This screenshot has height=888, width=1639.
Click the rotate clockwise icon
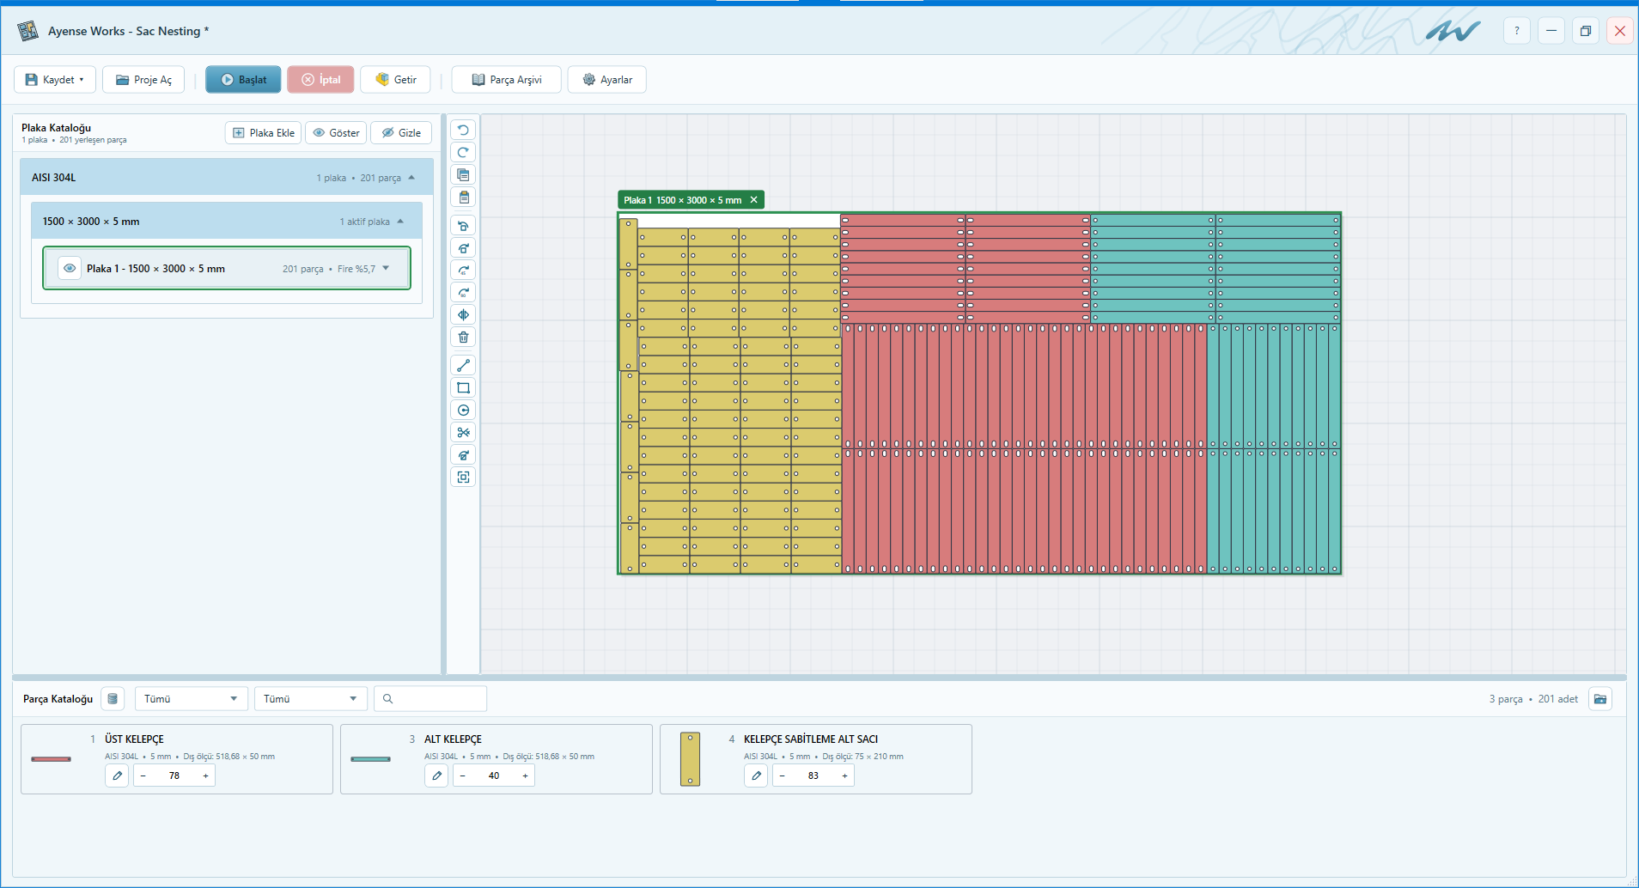click(x=463, y=248)
